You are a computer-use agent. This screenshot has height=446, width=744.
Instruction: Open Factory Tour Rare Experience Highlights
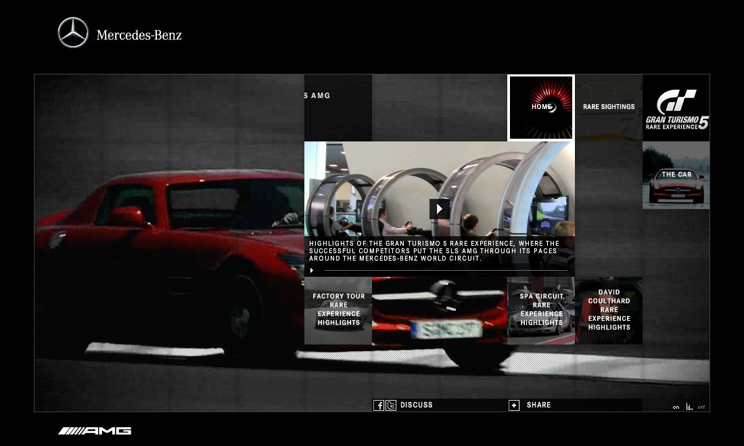click(338, 311)
